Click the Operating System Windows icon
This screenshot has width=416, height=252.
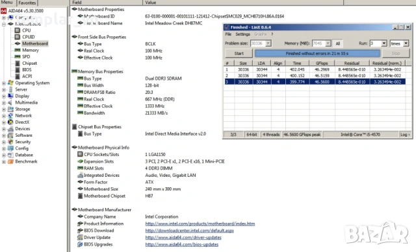tap(10, 83)
